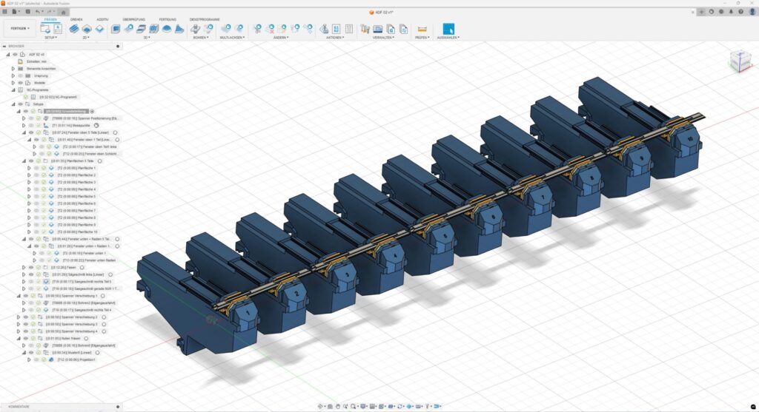Viewport: 759px width, 412px height.
Task: Open the ViewCube in the corner
Action: click(739, 60)
